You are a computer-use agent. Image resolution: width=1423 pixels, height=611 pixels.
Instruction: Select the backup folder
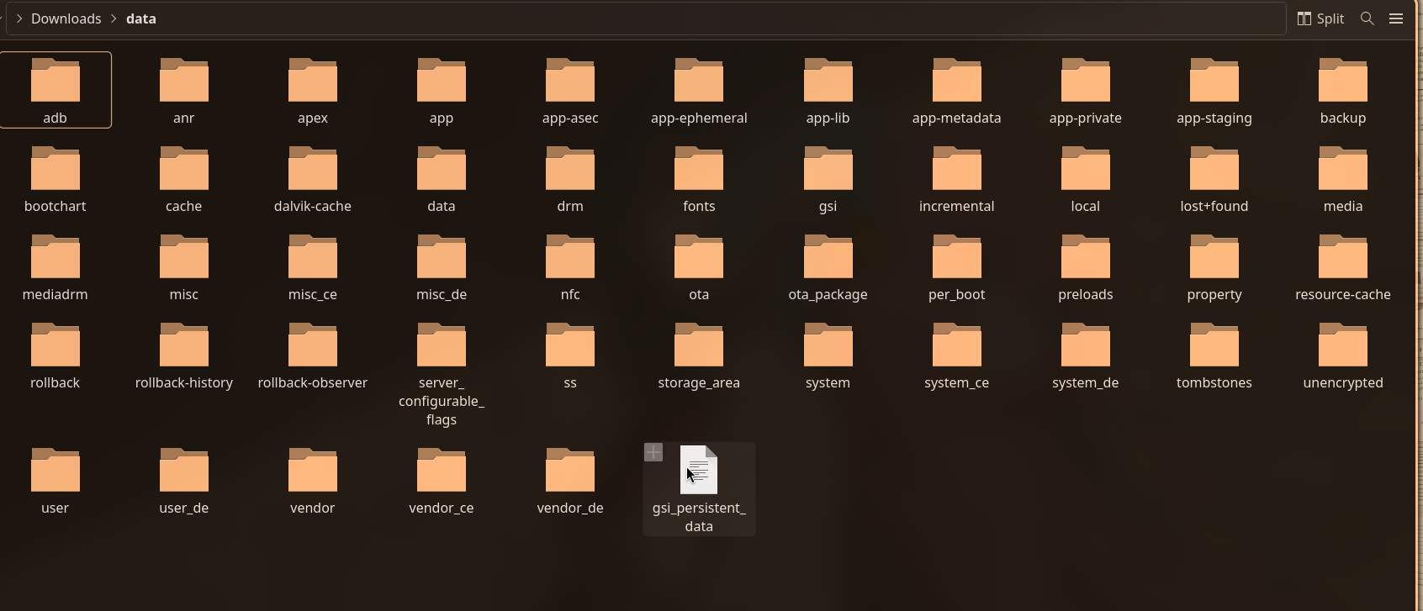pyautogui.click(x=1343, y=90)
